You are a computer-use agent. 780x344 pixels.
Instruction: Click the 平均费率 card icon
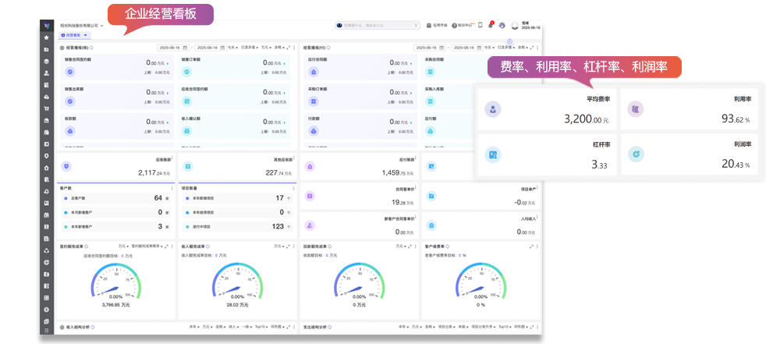click(492, 109)
